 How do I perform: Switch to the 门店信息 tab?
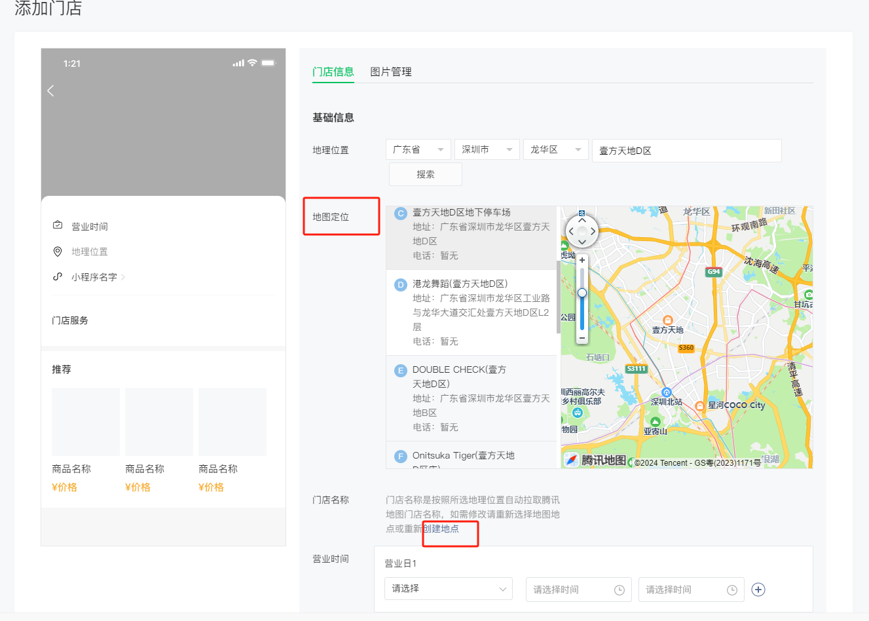tap(333, 71)
